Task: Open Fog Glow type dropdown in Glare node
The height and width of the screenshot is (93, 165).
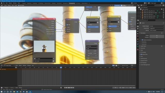Action: coord(92,46)
